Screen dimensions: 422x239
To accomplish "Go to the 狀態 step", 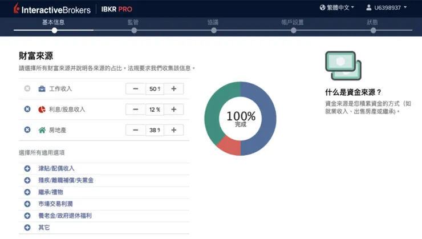I will 372,22.
